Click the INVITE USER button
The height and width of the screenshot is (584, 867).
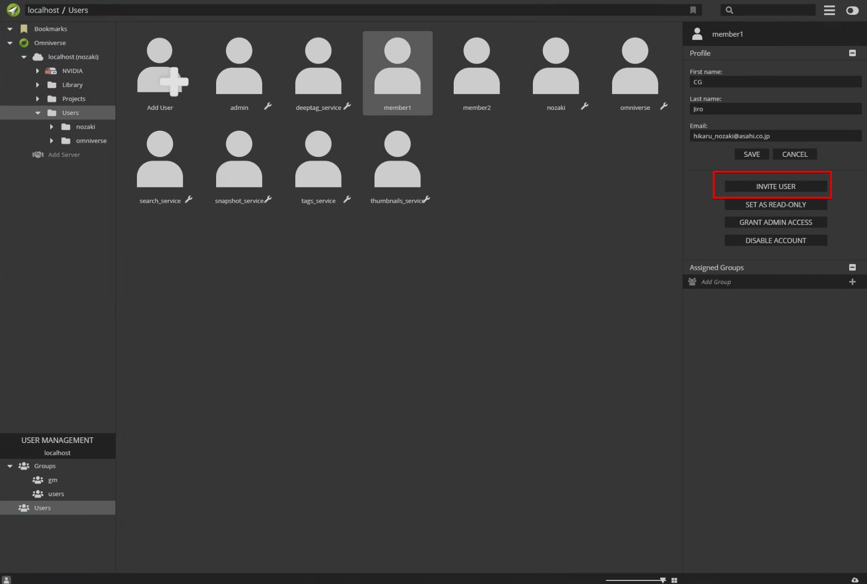point(775,186)
